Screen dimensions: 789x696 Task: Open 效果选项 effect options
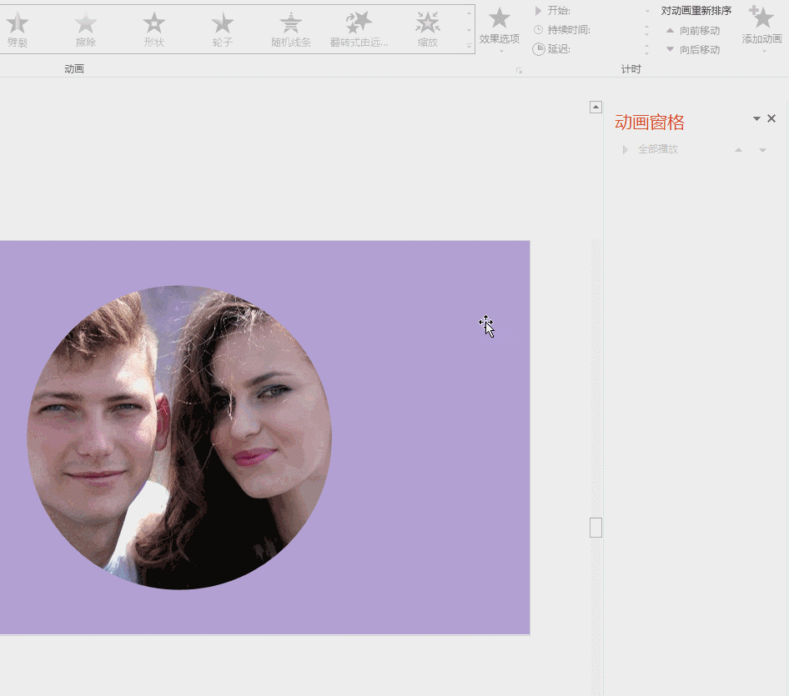point(499,29)
